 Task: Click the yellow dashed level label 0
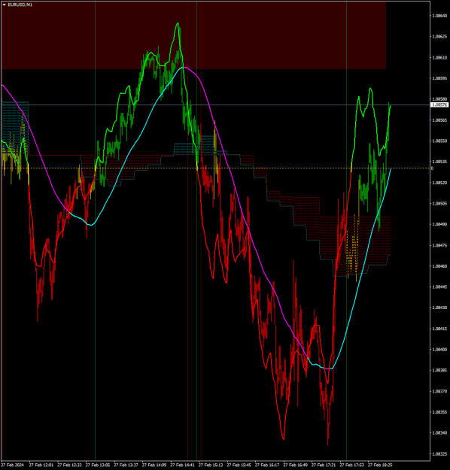432,168
